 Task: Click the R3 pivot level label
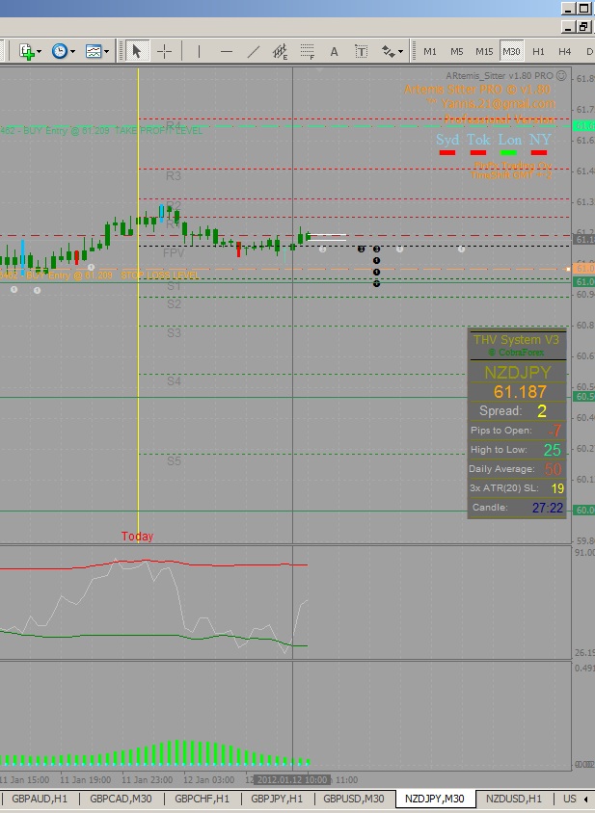(174, 176)
